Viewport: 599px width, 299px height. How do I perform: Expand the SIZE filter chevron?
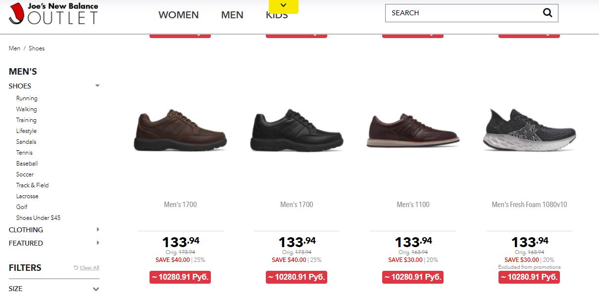[96, 289]
